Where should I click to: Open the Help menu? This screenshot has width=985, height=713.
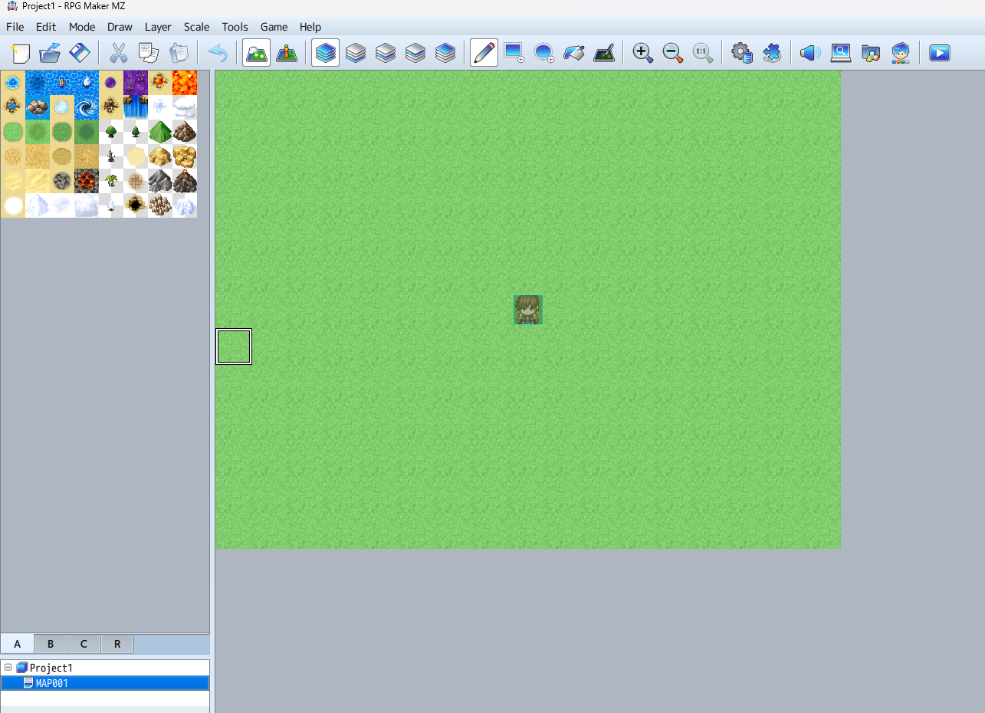pyautogui.click(x=310, y=27)
